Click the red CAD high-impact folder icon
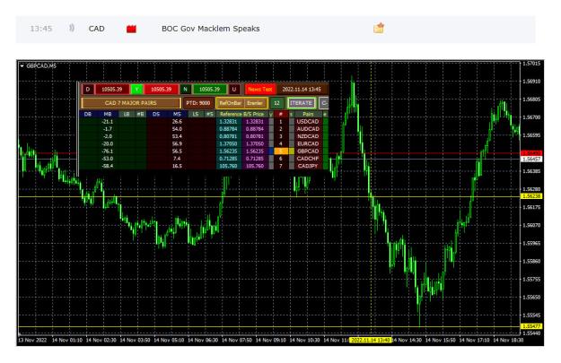The width and height of the screenshot is (561, 363). pyautogui.click(x=131, y=29)
